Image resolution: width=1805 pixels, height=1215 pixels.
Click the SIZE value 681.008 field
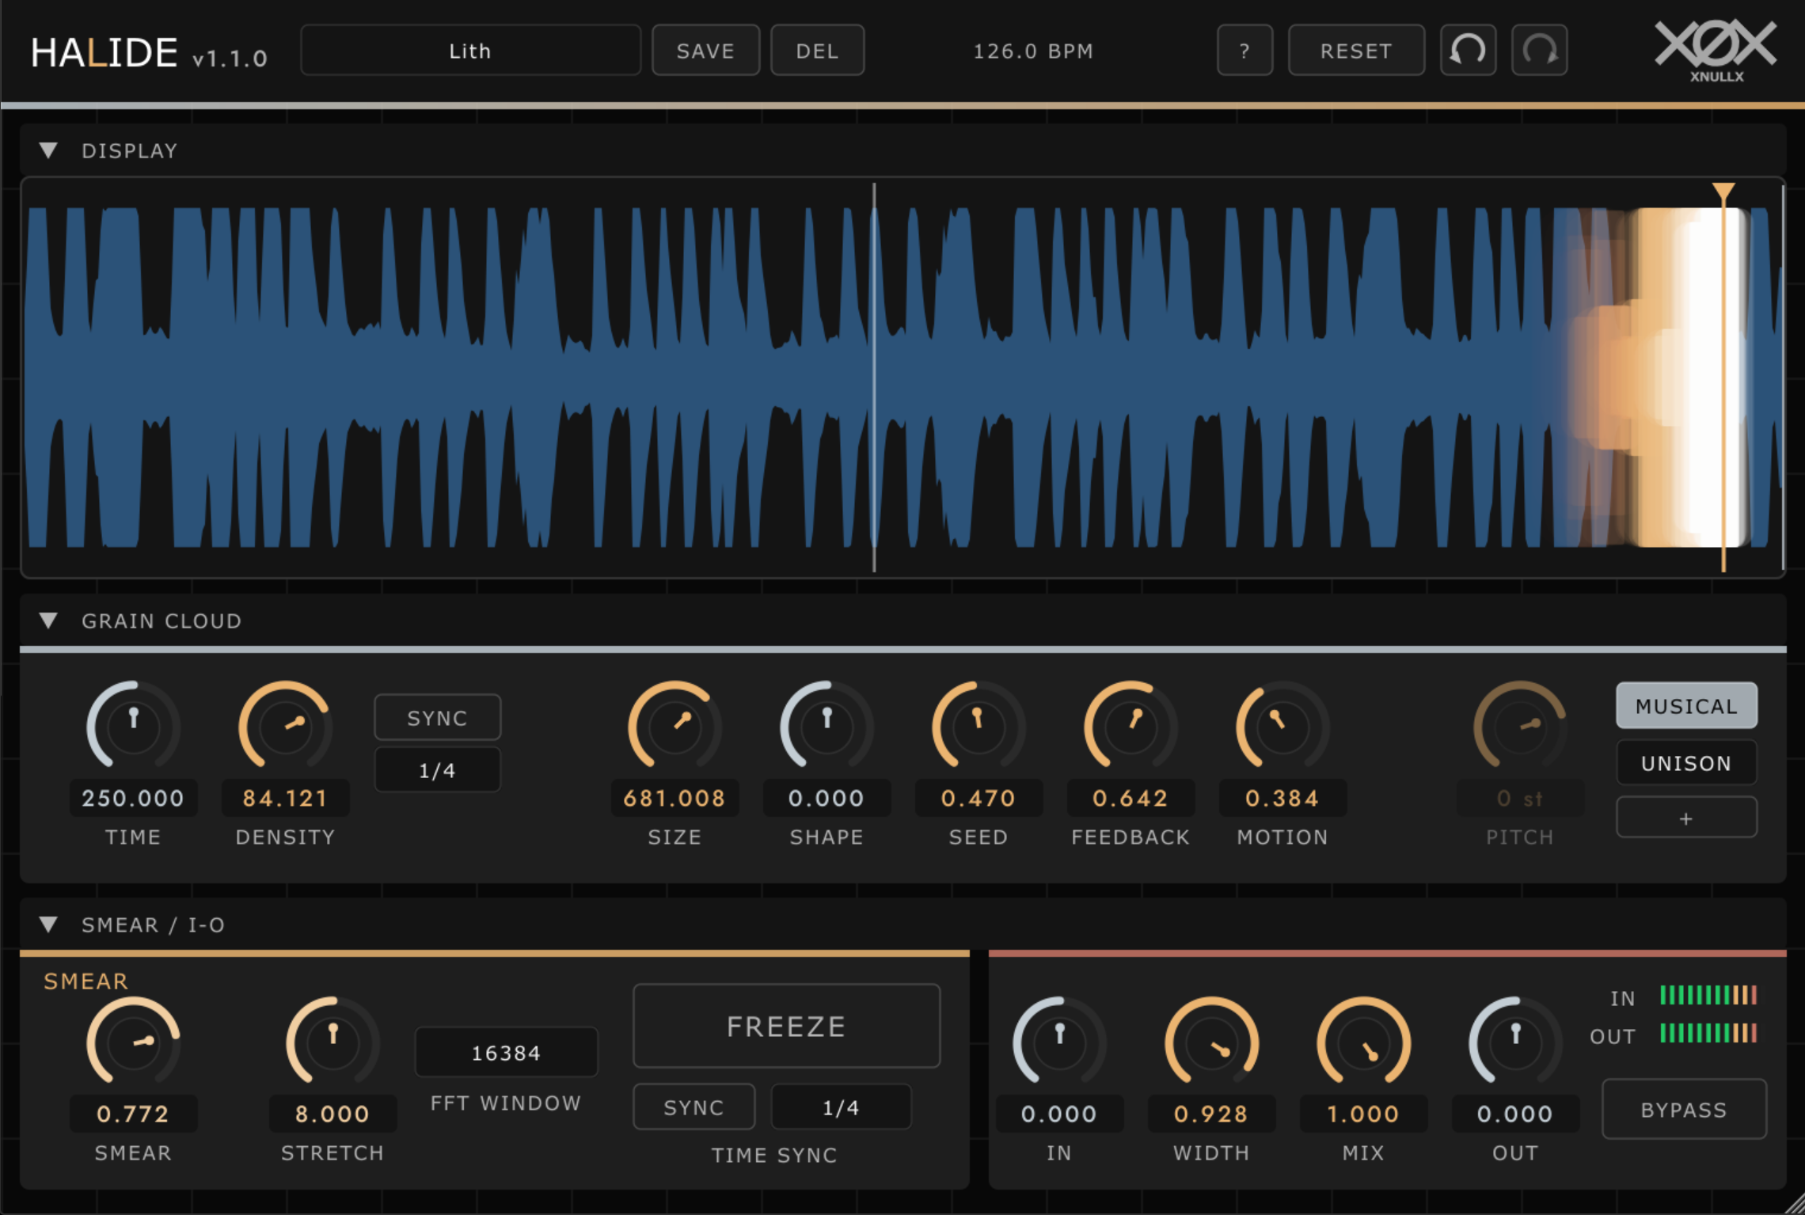pos(674,798)
